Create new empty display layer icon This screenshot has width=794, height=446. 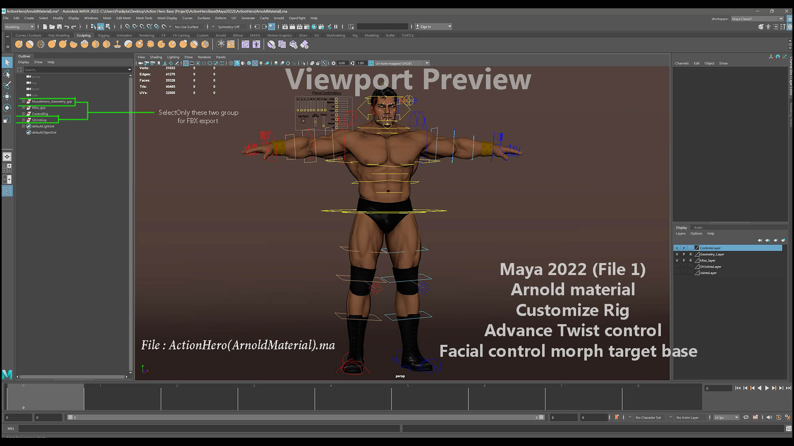coord(775,240)
